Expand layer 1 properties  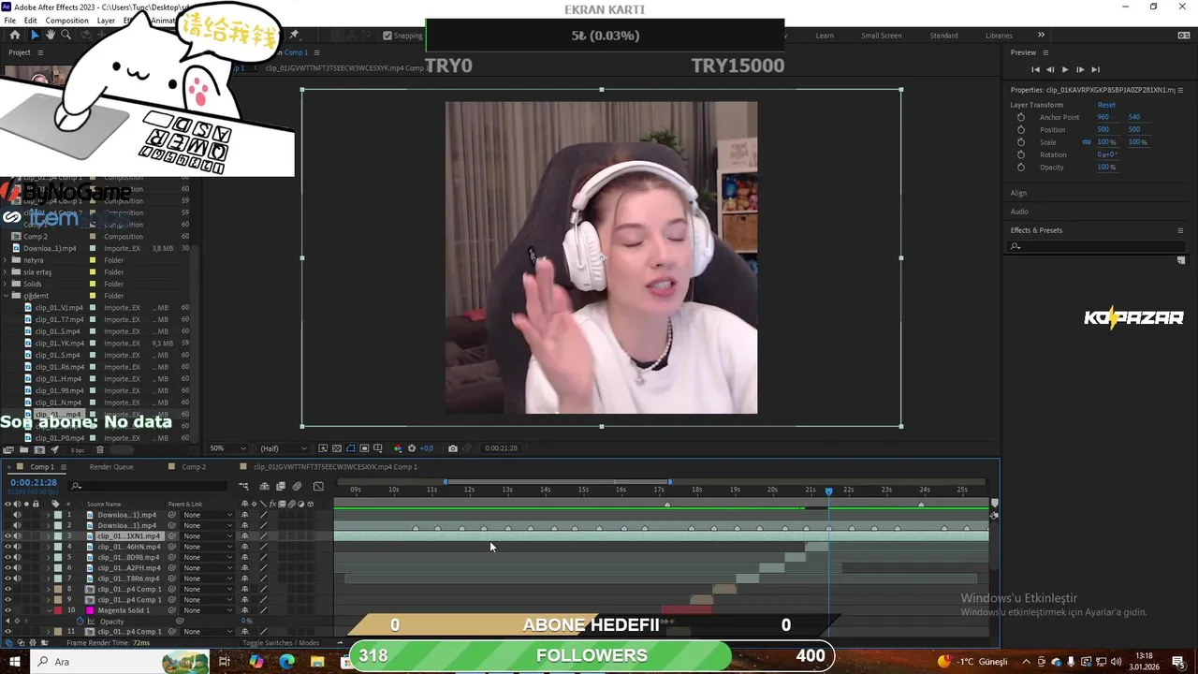[49, 515]
